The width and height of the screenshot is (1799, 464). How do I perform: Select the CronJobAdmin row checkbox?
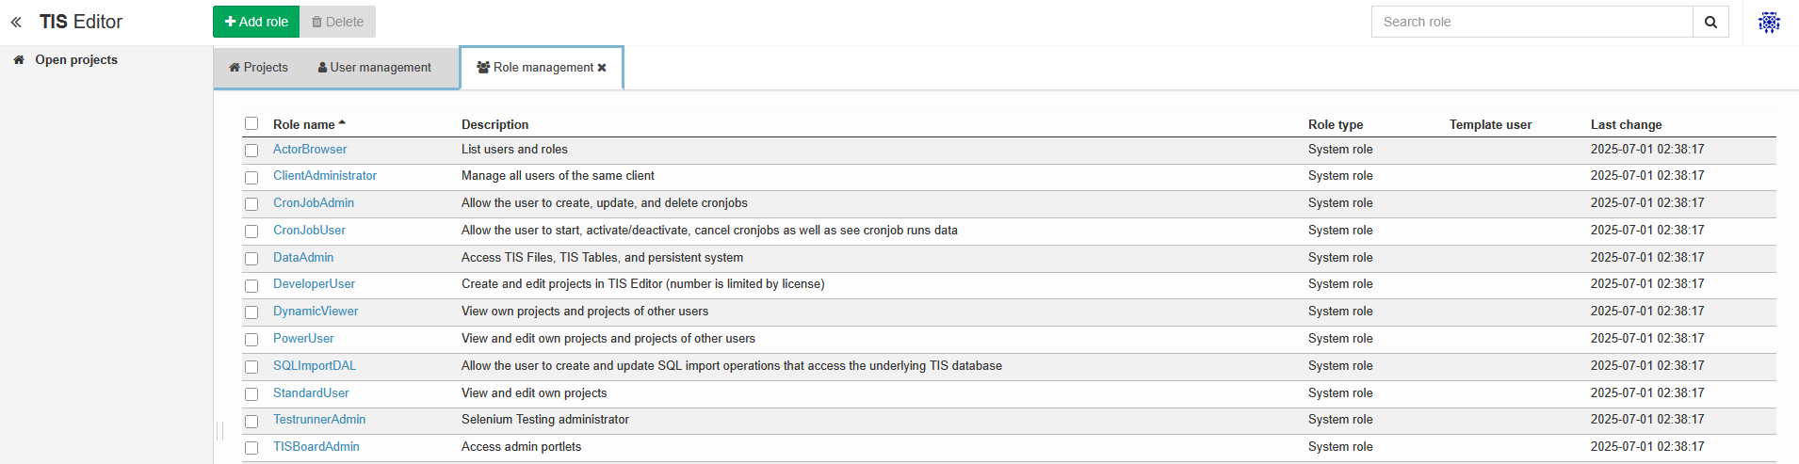(251, 204)
